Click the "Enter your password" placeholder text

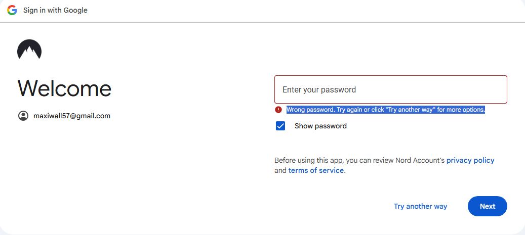(319, 89)
